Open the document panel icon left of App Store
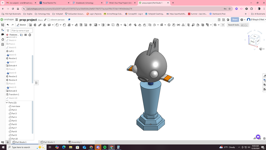This screenshot has height=150, width=266. pyautogui.click(x=219, y=20)
